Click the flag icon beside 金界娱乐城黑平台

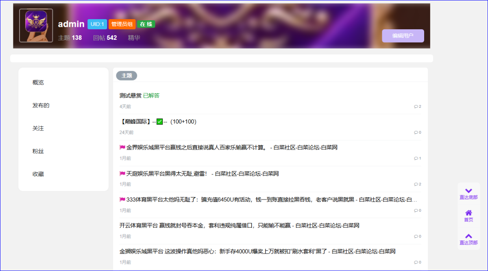point(122,147)
